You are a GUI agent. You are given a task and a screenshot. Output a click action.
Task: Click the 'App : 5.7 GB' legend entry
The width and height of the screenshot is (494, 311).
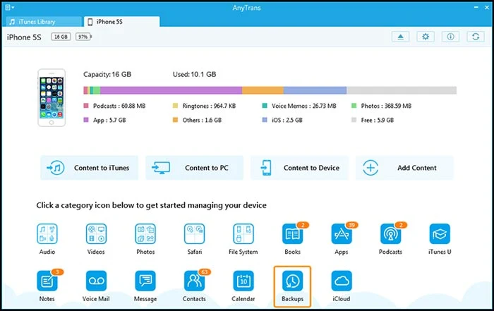104,120
